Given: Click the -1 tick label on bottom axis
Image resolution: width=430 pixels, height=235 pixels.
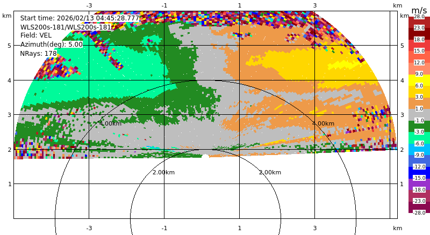Looking at the screenshot, I should coord(164,228).
